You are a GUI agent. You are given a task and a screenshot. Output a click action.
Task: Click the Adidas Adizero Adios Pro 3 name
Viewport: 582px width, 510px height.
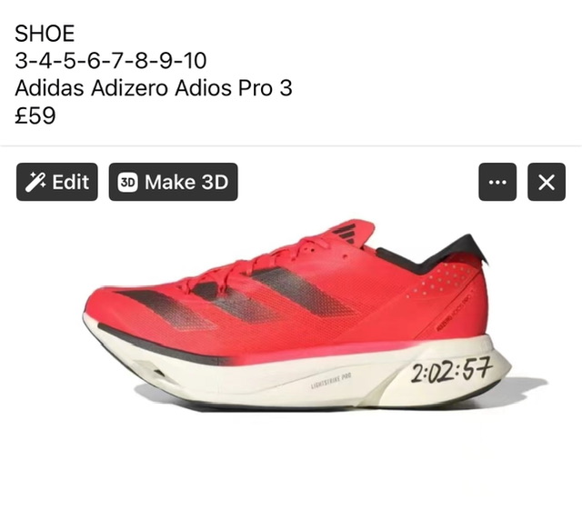[154, 88]
